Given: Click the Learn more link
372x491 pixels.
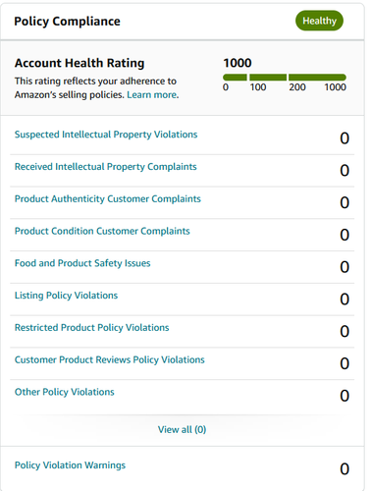Looking at the screenshot, I should [x=153, y=95].
